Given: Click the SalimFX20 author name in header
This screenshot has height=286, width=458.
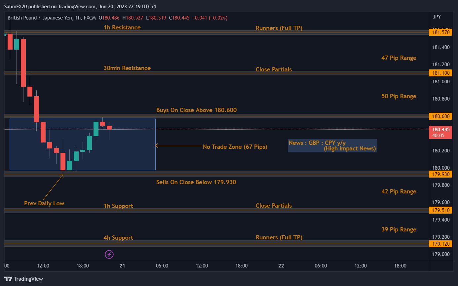Looking at the screenshot, I should (15, 6).
